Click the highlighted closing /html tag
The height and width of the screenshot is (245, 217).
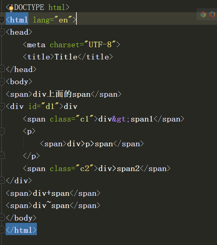(21, 230)
